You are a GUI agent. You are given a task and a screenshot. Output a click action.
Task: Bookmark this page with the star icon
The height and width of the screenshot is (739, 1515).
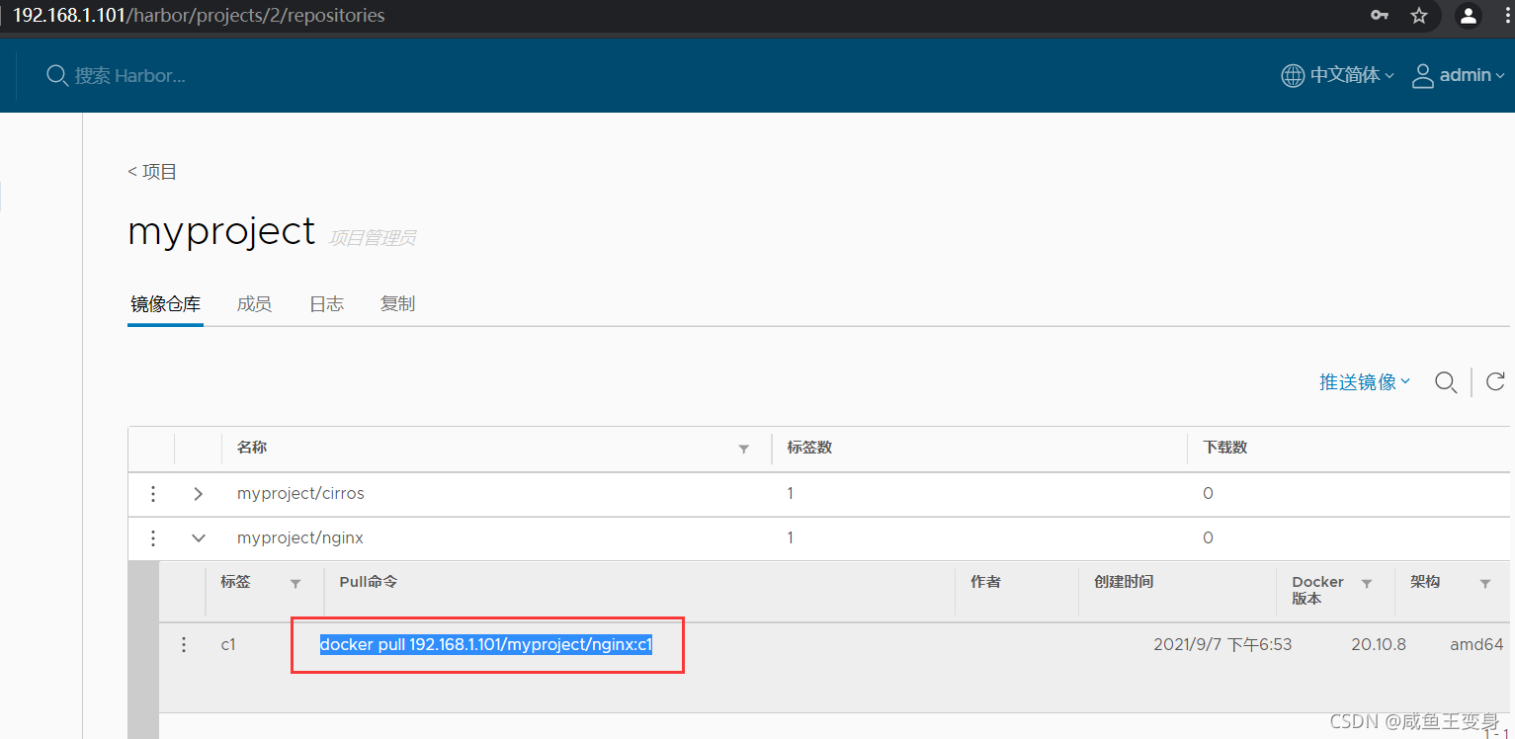click(x=1419, y=16)
